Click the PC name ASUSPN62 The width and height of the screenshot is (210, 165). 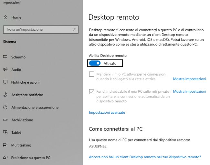pyautogui.click(x=98, y=146)
